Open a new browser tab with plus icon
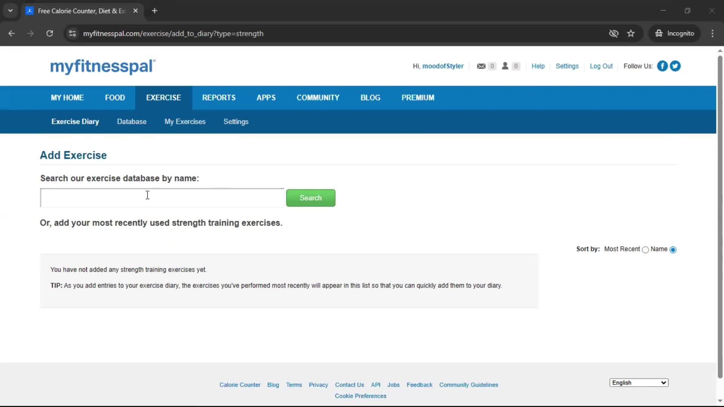The height and width of the screenshot is (407, 724). [x=155, y=11]
